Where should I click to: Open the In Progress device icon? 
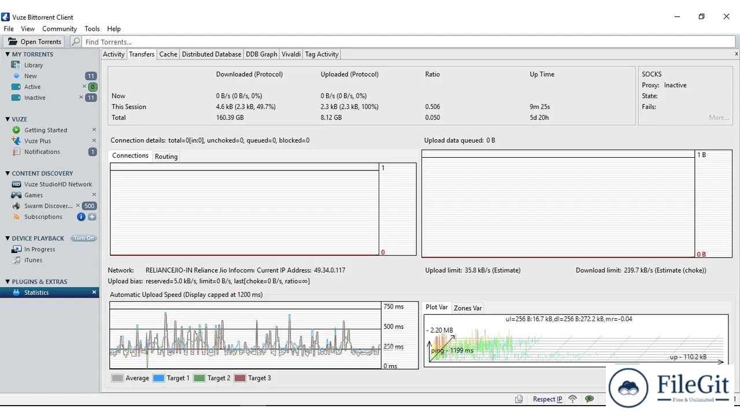[x=16, y=250]
